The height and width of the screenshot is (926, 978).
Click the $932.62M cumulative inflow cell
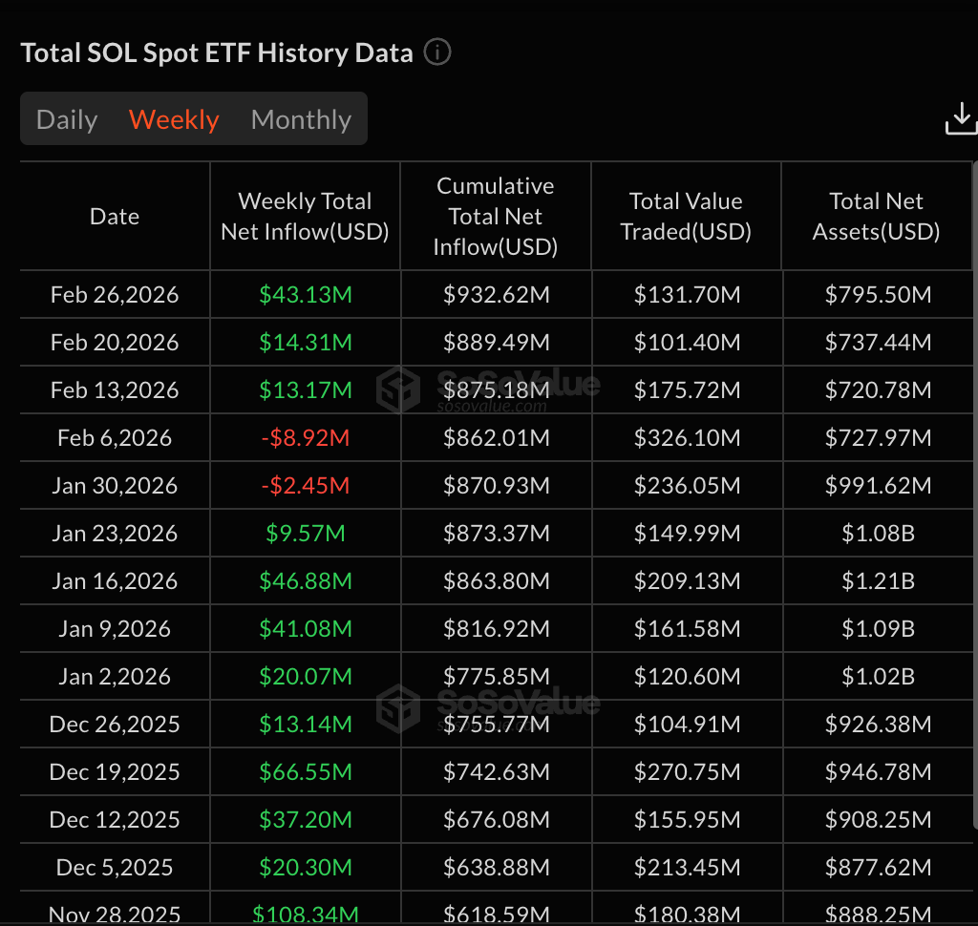[x=496, y=295]
